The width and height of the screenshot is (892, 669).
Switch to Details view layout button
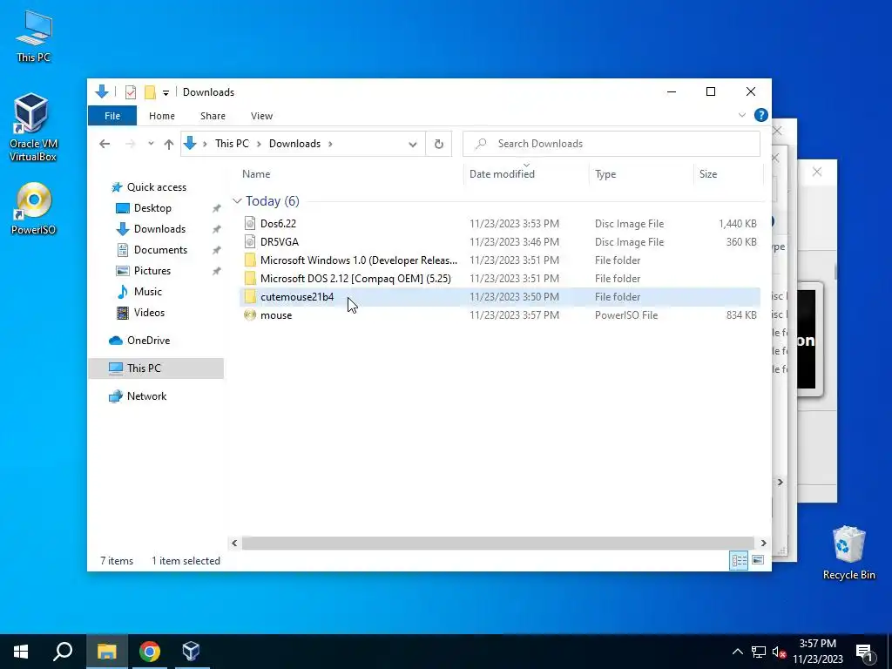coord(739,560)
